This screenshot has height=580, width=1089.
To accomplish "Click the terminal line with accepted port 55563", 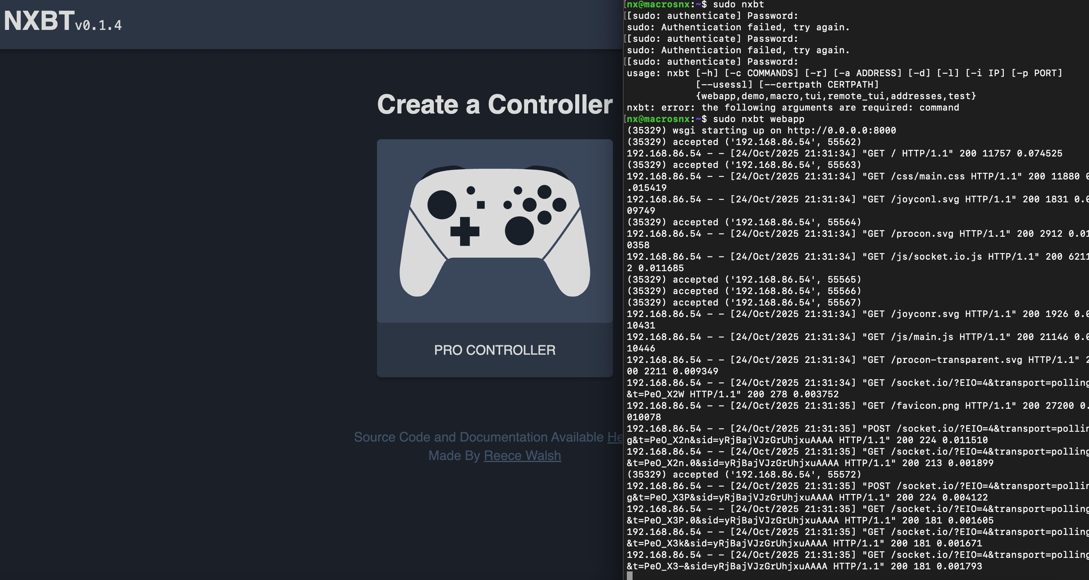I will tap(744, 165).
